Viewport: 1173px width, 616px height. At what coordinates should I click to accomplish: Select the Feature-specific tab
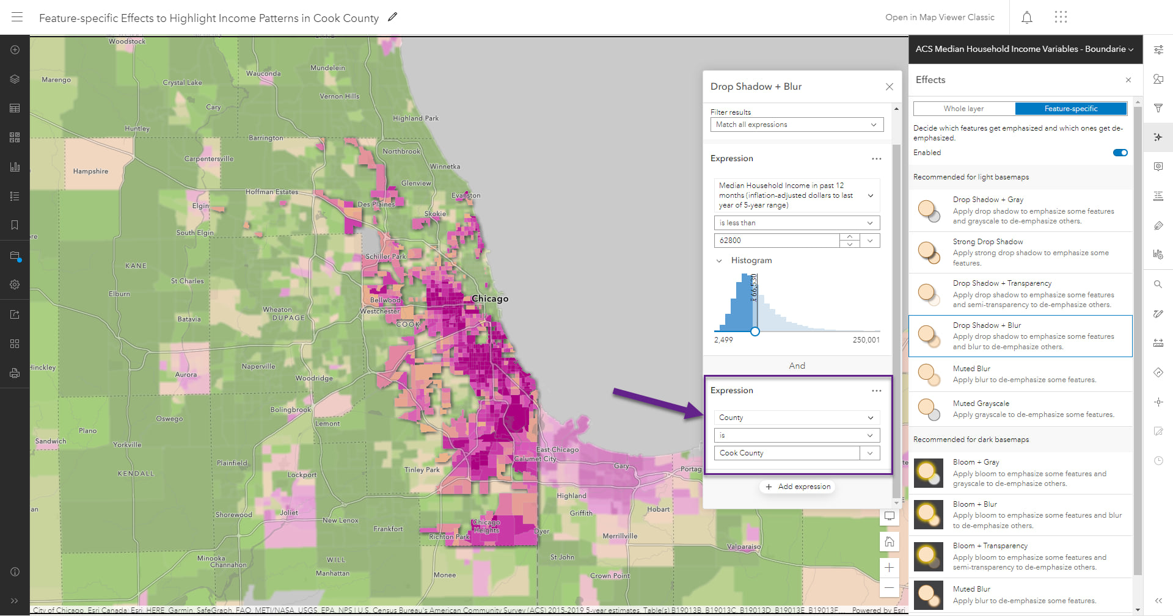point(1071,109)
